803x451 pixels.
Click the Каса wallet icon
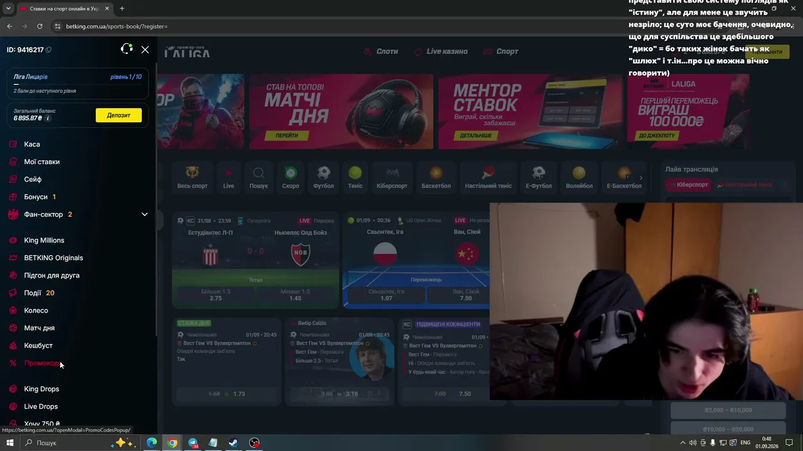pyautogui.click(x=13, y=144)
